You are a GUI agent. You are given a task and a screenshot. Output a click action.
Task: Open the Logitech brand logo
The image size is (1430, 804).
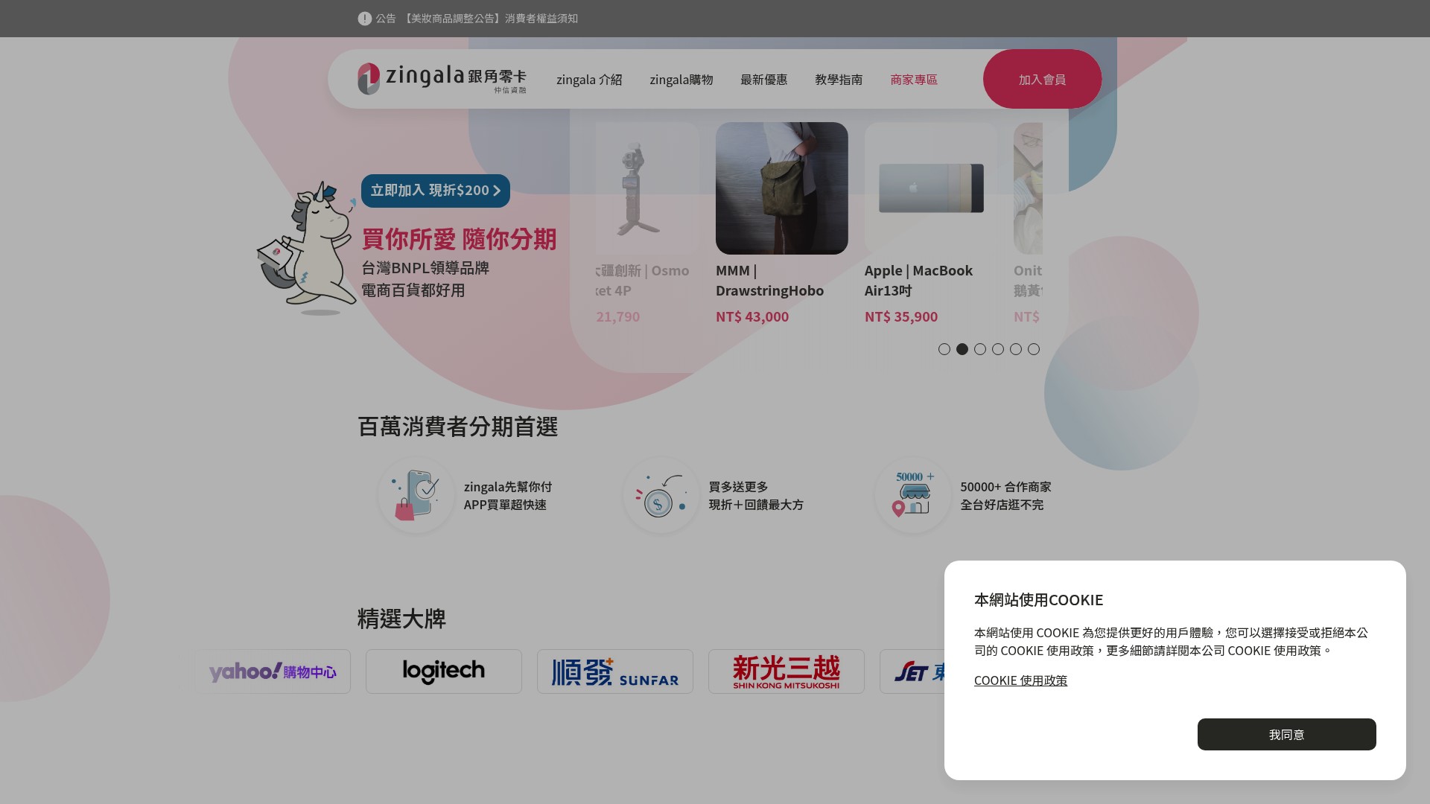[444, 671]
